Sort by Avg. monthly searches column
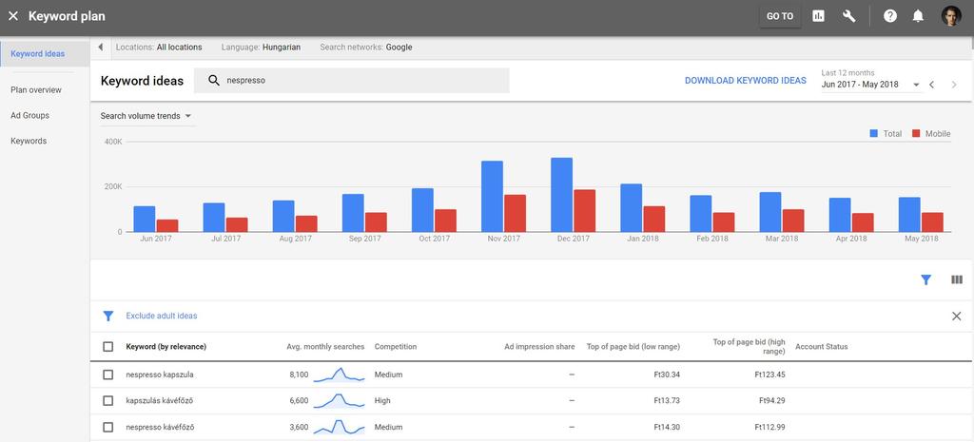 pos(325,346)
